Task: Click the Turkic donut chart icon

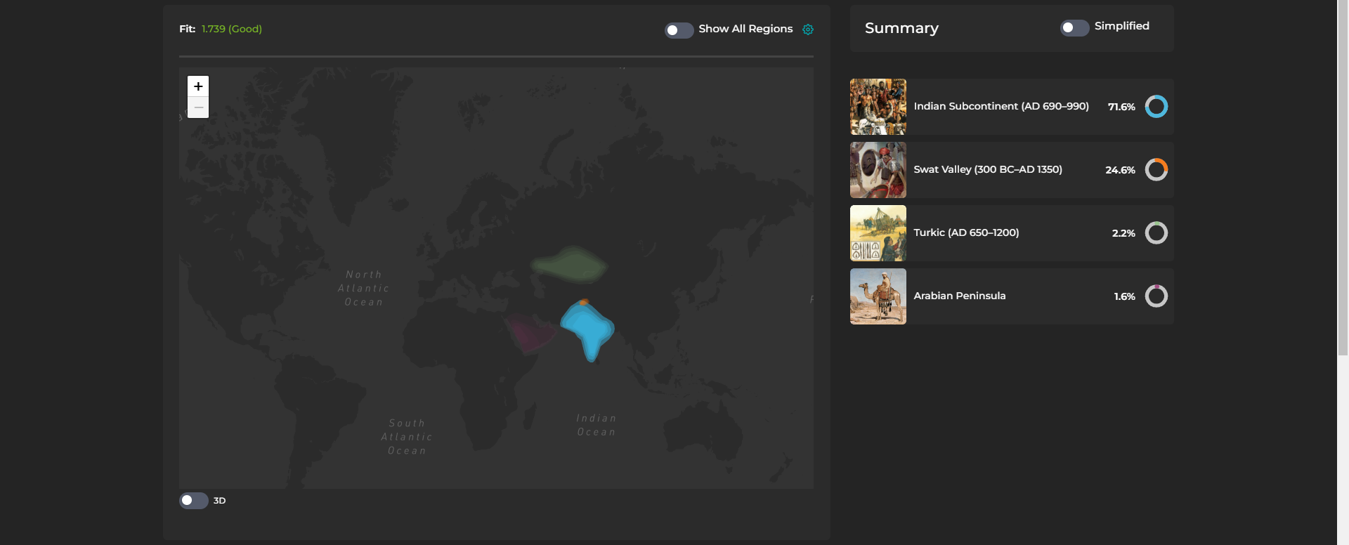Action: pos(1156,233)
